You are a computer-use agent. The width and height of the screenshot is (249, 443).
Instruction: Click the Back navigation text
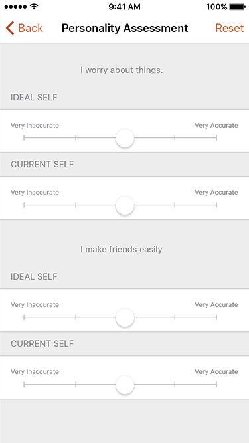click(x=31, y=29)
